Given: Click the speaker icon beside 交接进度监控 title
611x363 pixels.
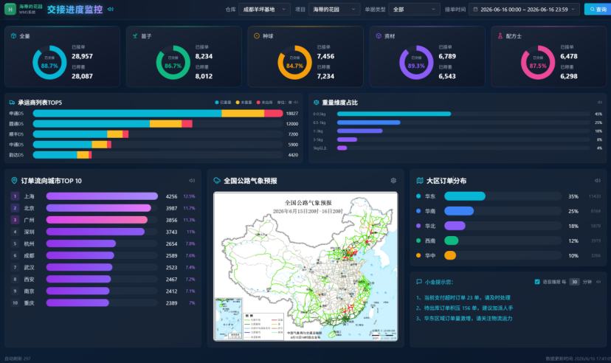Looking at the screenshot, I should 110,9.
